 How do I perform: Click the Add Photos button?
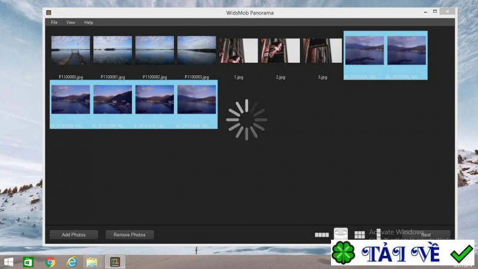coord(73,234)
